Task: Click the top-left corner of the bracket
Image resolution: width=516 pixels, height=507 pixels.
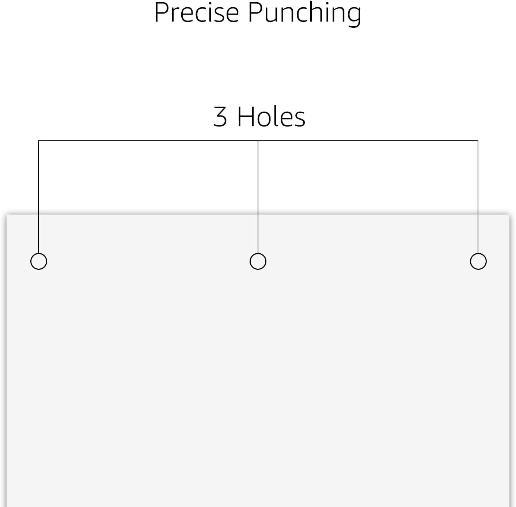Action: pyautogui.click(x=38, y=141)
